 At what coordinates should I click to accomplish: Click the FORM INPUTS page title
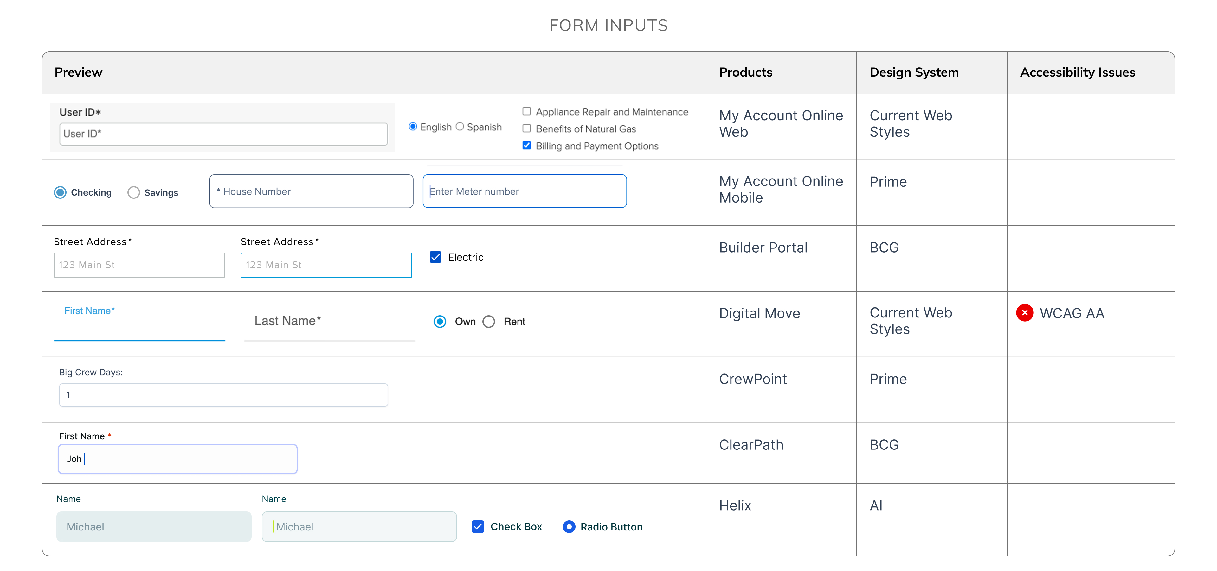point(608,25)
